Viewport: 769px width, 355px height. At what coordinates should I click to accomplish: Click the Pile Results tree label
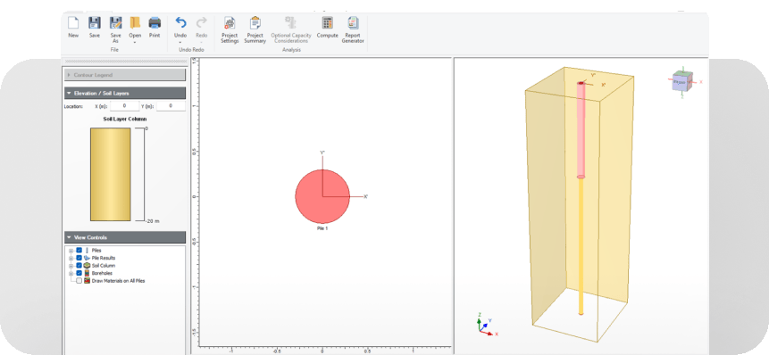(104, 258)
